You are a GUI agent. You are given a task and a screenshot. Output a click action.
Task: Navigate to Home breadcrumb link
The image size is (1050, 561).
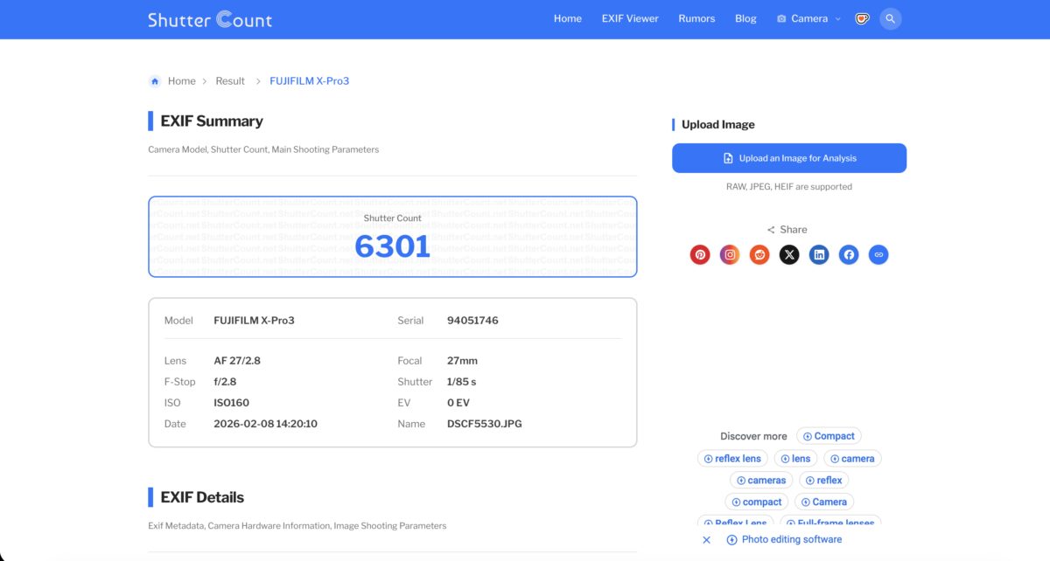click(x=181, y=80)
